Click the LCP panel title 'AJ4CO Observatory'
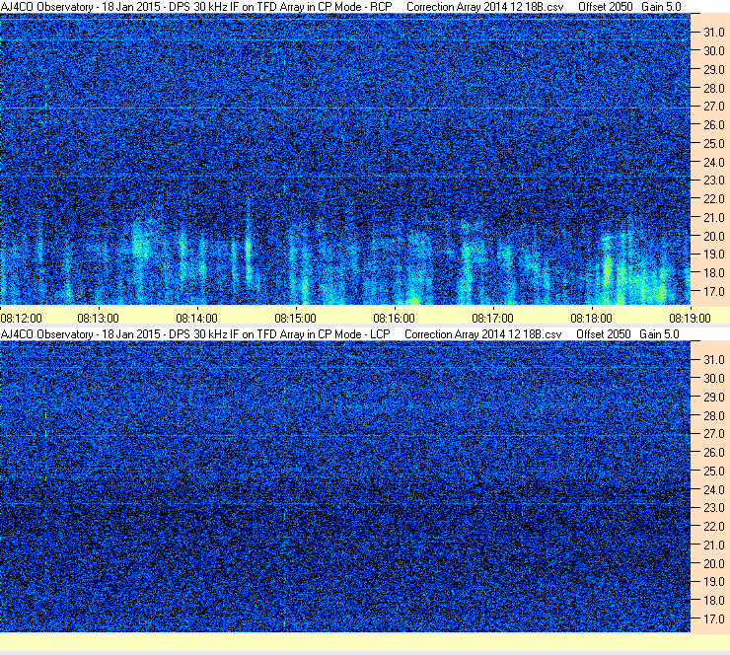 coord(47,334)
